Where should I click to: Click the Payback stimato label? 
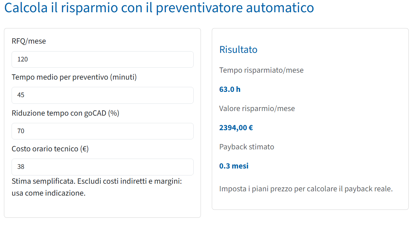(x=247, y=147)
